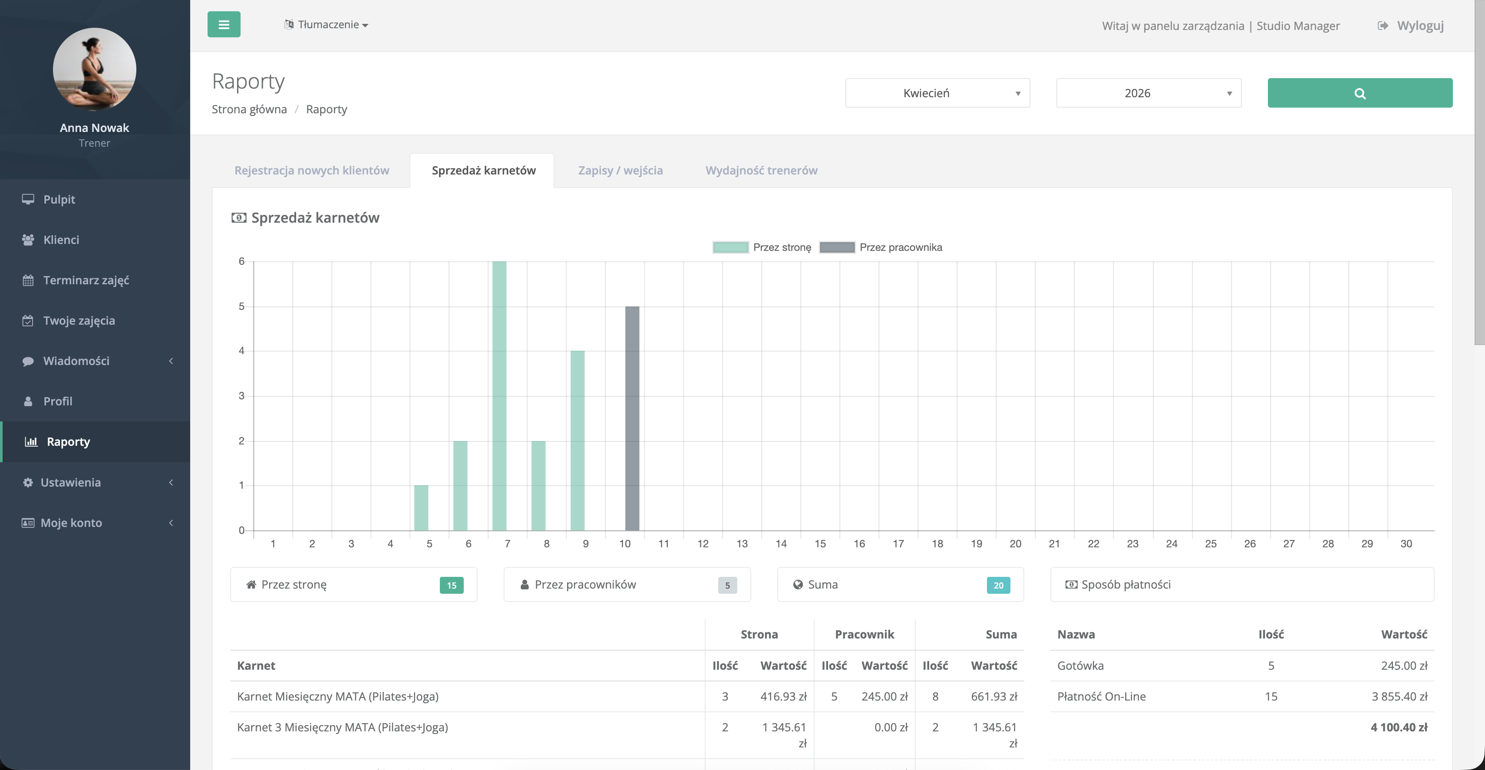
Task: Expand the Tłumaczenie language dropdown
Action: pyautogui.click(x=326, y=25)
